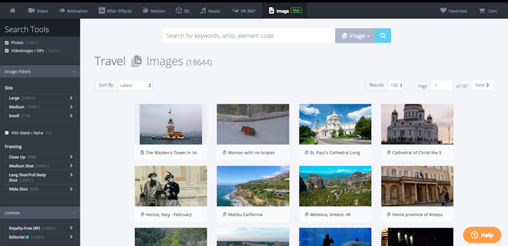Open the Image search type dropdown
The image size is (508, 246).
pyautogui.click(x=355, y=36)
